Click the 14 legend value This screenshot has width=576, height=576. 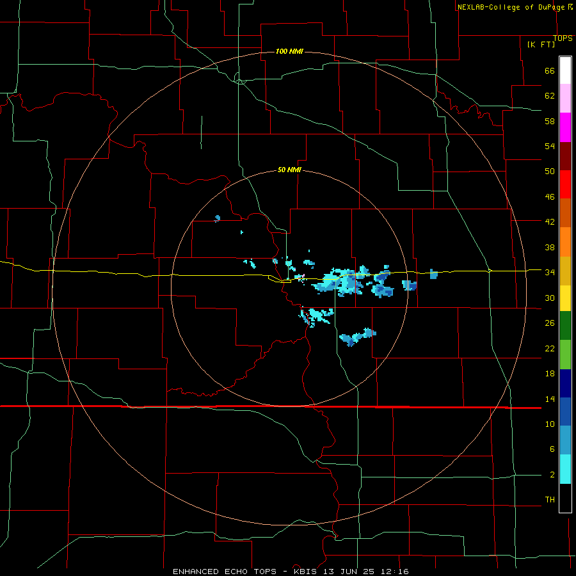550,399
